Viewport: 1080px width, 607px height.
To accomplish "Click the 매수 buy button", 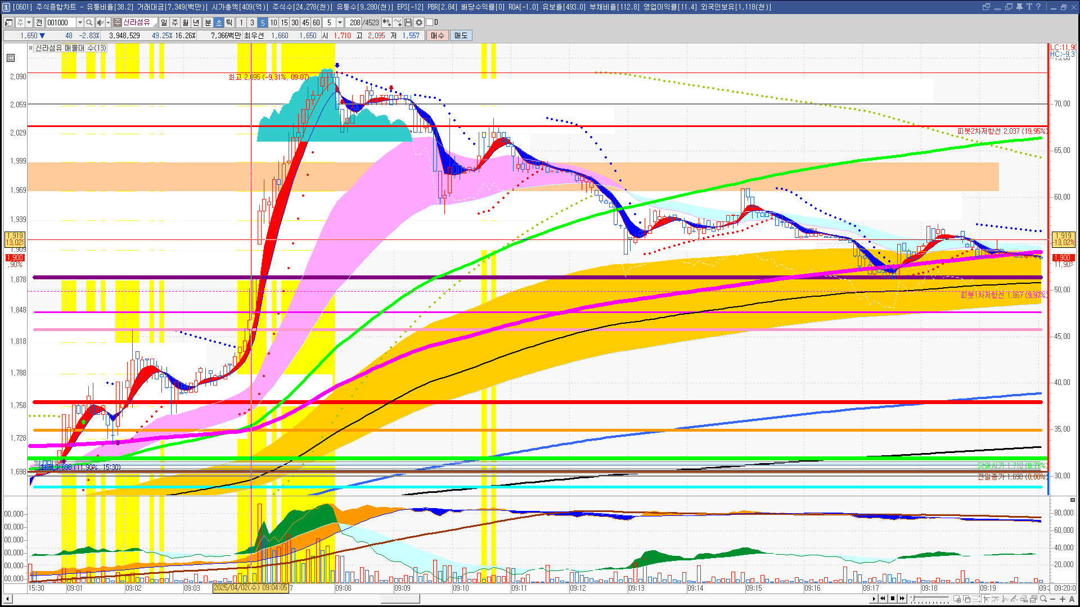I will [x=438, y=35].
